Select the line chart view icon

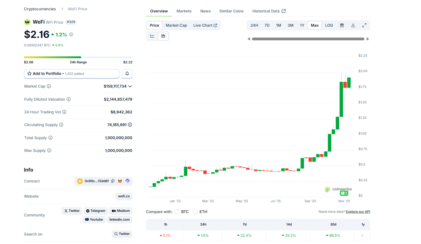[x=152, y=36]
